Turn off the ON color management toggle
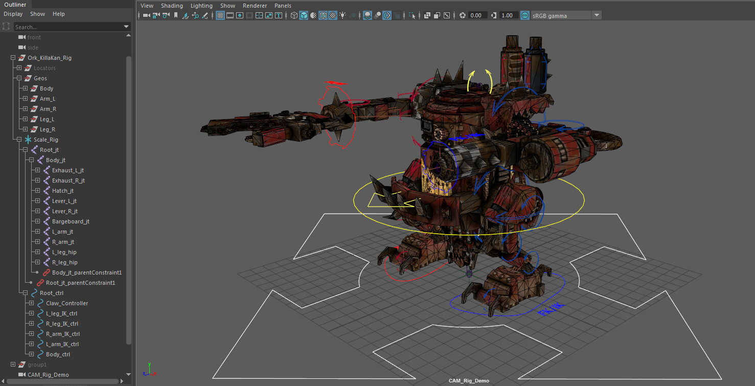Viewport: 755px width, 386px height. pos(525,15)
